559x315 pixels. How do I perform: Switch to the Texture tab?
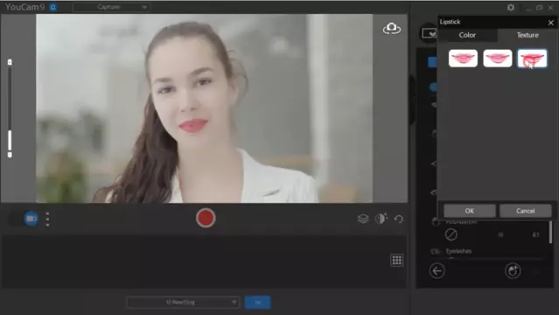pyautogui.click(x=528, y=35)
